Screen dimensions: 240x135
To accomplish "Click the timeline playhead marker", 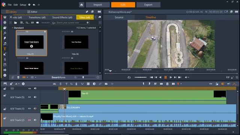I will [64, 89].
